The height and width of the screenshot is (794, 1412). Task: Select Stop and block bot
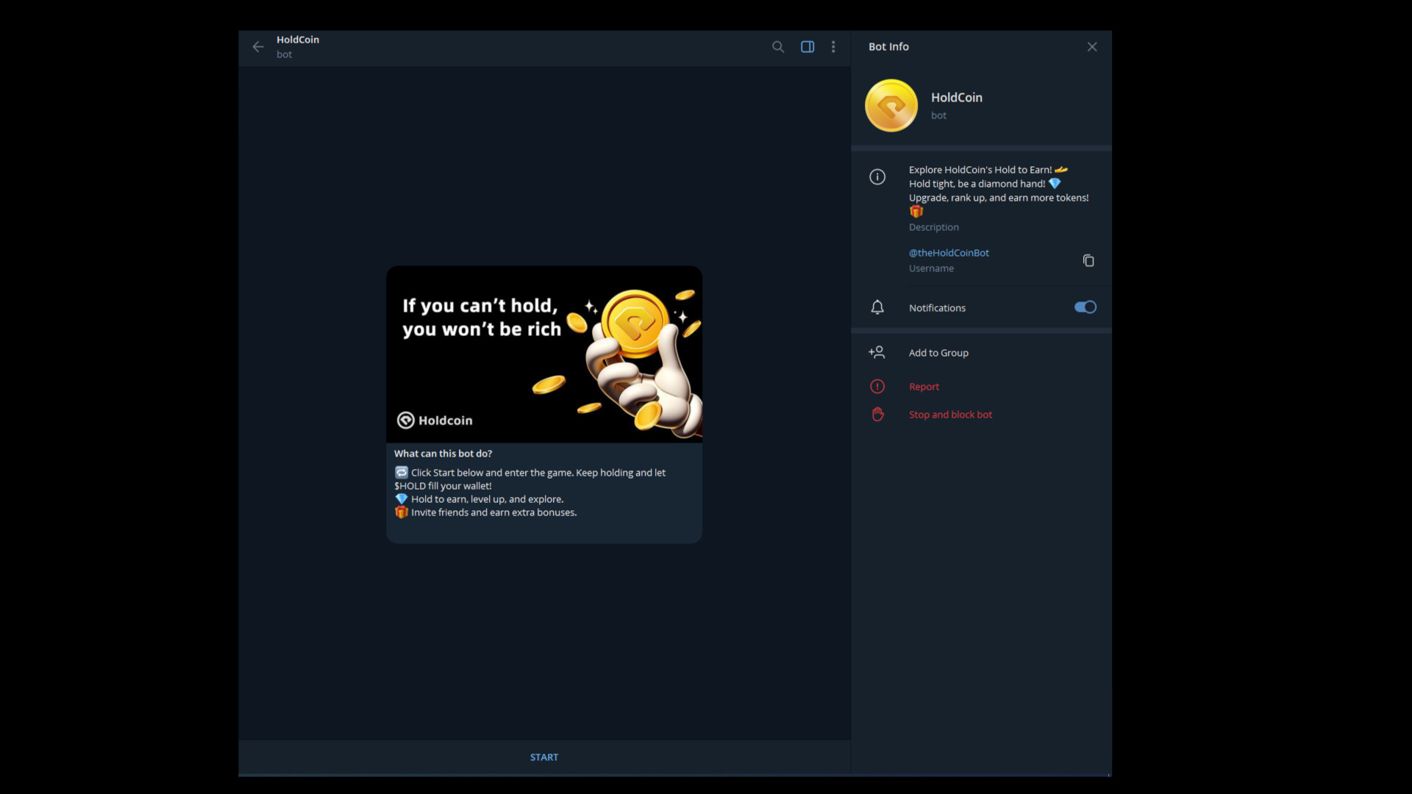(x=950, y=415)
